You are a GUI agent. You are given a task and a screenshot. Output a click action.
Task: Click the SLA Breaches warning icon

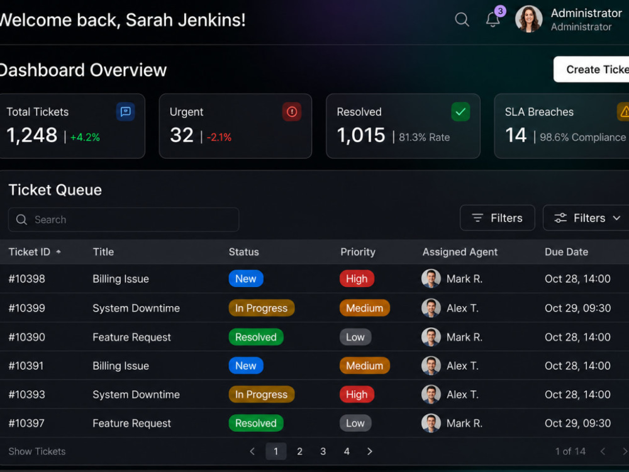623,111
